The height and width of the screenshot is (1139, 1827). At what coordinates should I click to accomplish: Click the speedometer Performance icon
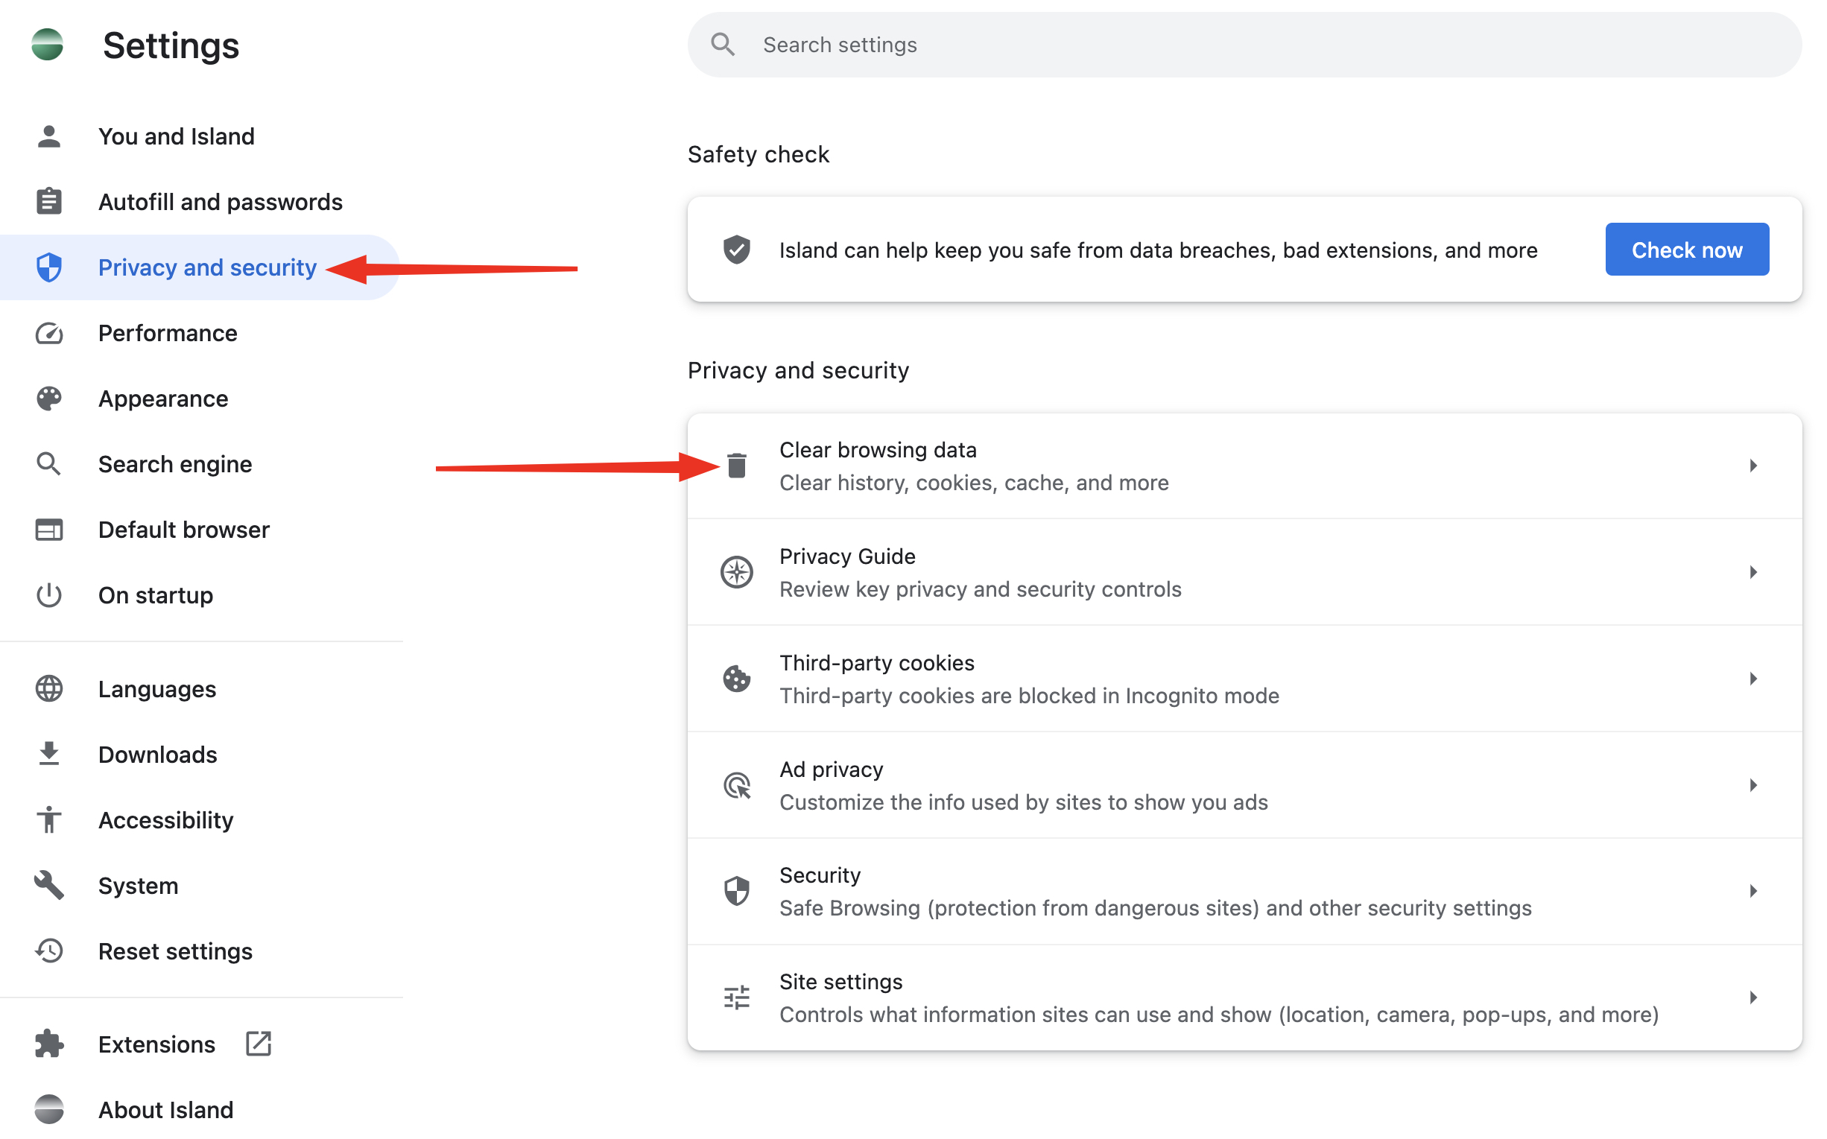click(49, 333)
